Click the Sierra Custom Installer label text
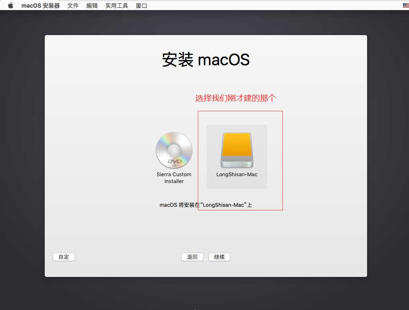The image size is (409, 310). 174,178
